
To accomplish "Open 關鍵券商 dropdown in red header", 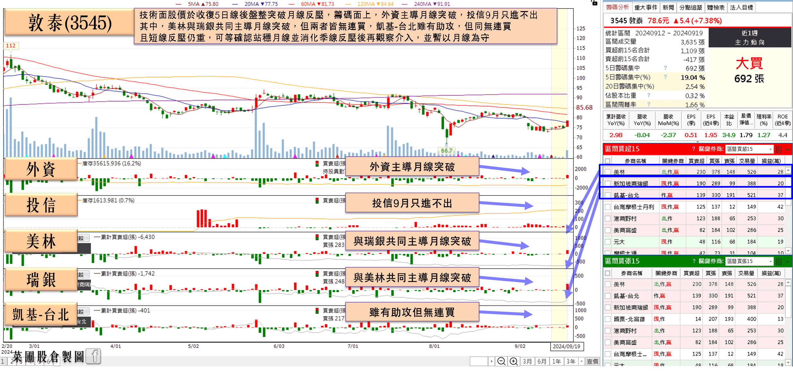I will tap(770, 149).
